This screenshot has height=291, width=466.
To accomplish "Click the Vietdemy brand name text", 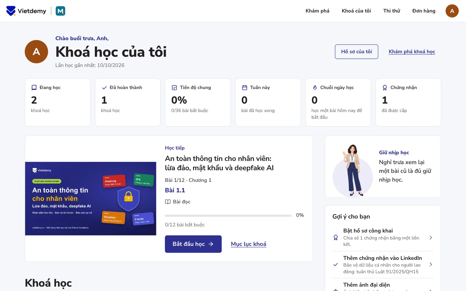I will 32,11.
